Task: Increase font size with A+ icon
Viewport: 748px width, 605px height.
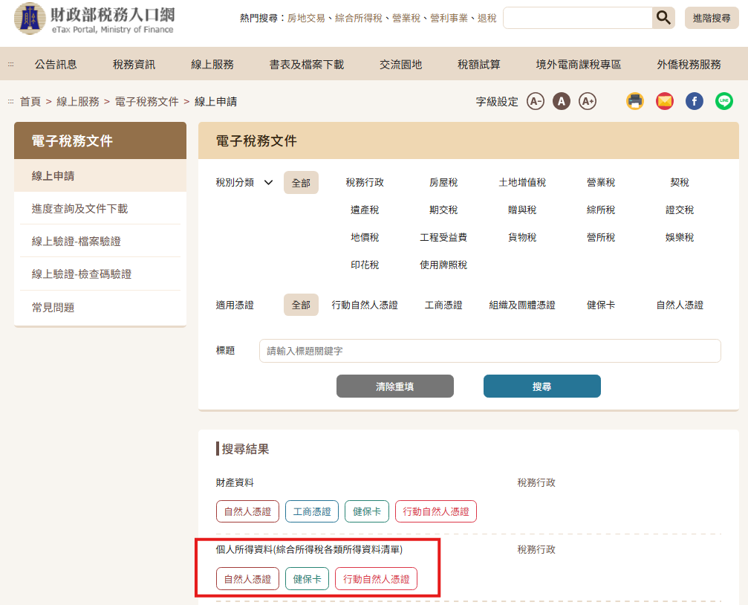Action: (588, 101)
